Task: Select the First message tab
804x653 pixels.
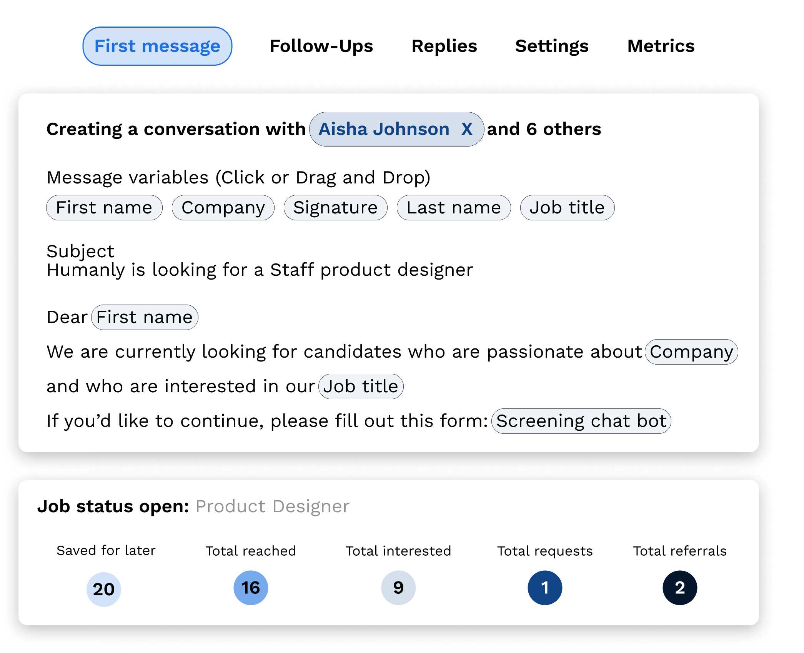Action: pyautogui.click(x=157, y=46)
